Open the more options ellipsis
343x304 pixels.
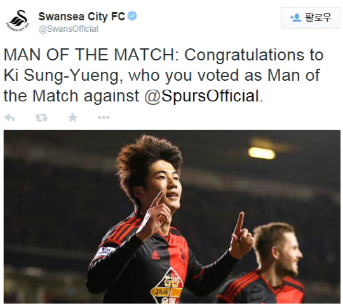(104, 118)
